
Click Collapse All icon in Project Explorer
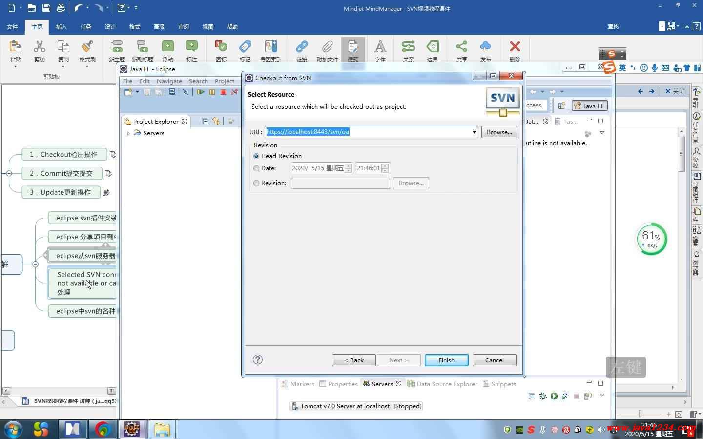[x=206, y=121]
